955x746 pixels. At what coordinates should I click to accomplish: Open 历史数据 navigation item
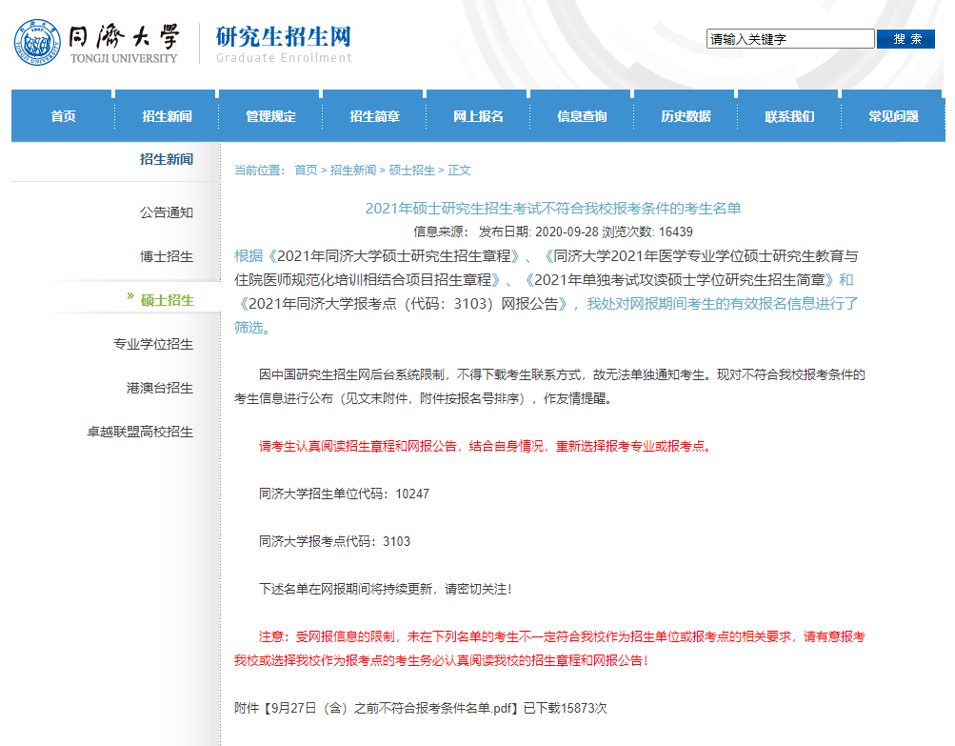(686, 116)
